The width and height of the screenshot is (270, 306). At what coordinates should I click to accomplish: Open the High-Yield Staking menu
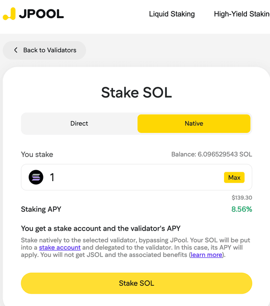coord(242,14)
